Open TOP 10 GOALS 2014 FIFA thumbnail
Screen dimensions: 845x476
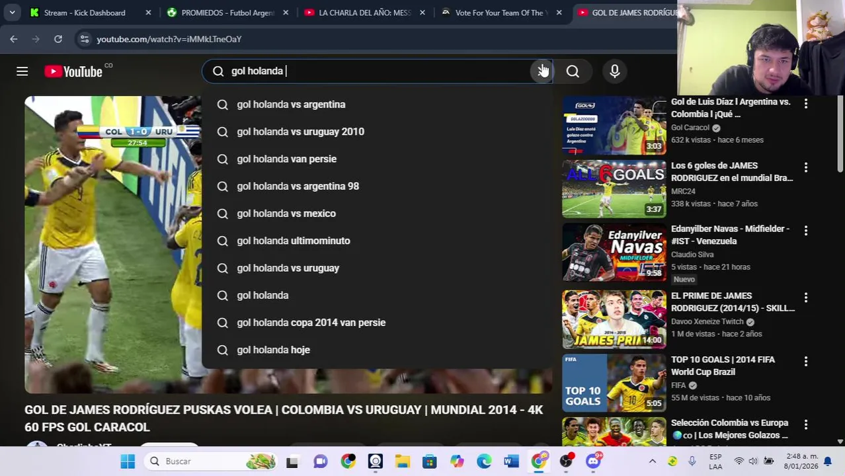coord(614,383)
